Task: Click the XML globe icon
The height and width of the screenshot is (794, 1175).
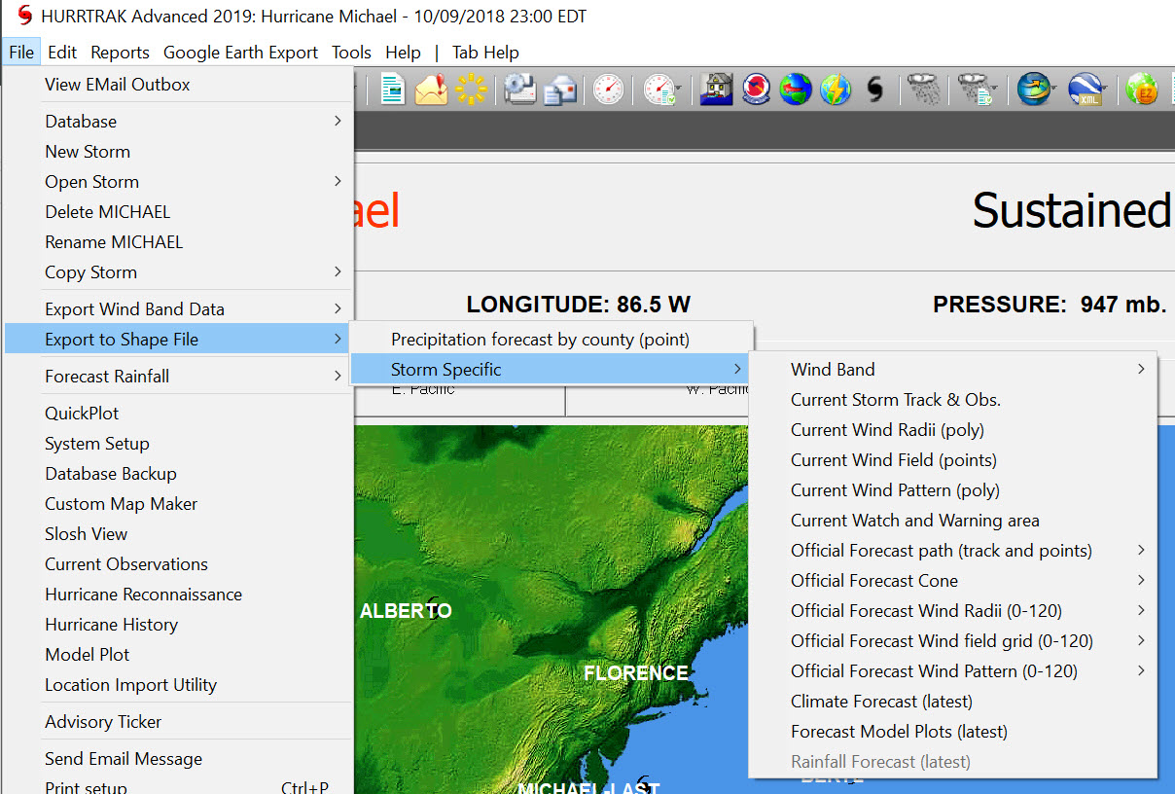Action: [1085, 90]
